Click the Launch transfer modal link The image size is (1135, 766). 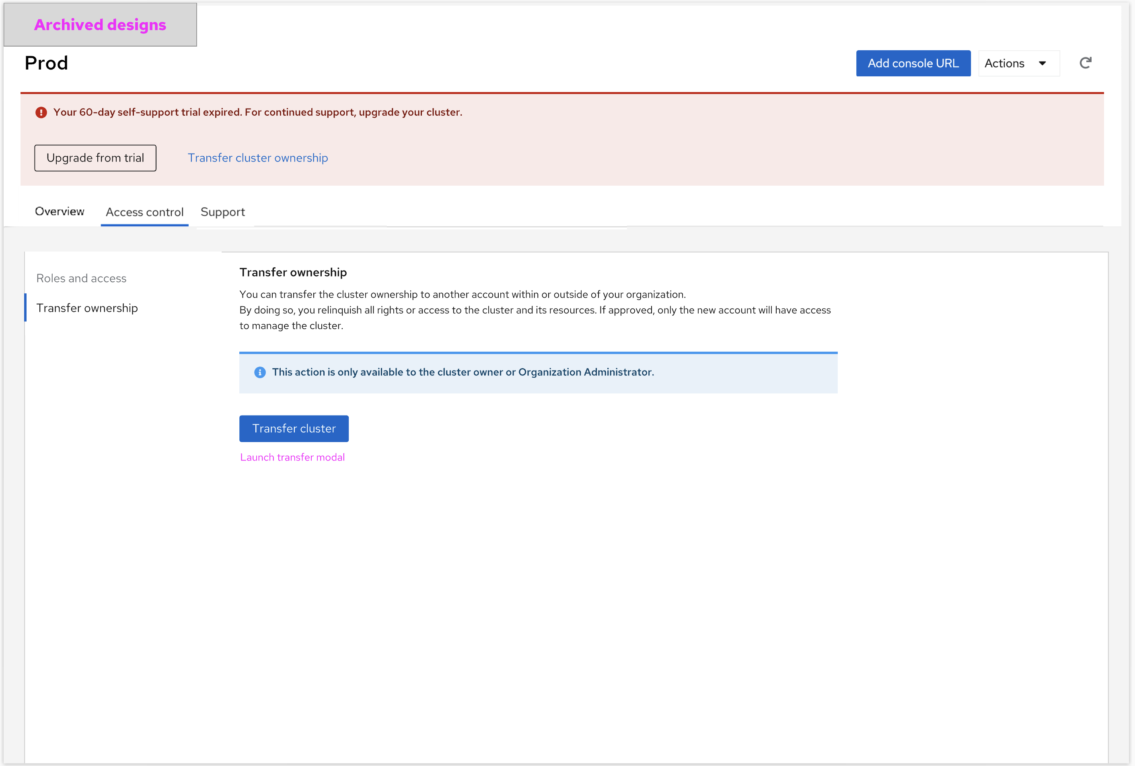(292, 457)
